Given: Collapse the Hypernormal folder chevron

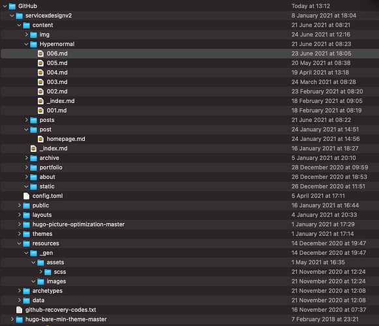Looking at the screenshot, I should tap(26, 44).
